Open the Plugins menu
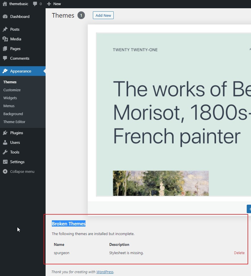Image resolution: width=251 pixels, height=276 pixels. (x=23, y=133)
